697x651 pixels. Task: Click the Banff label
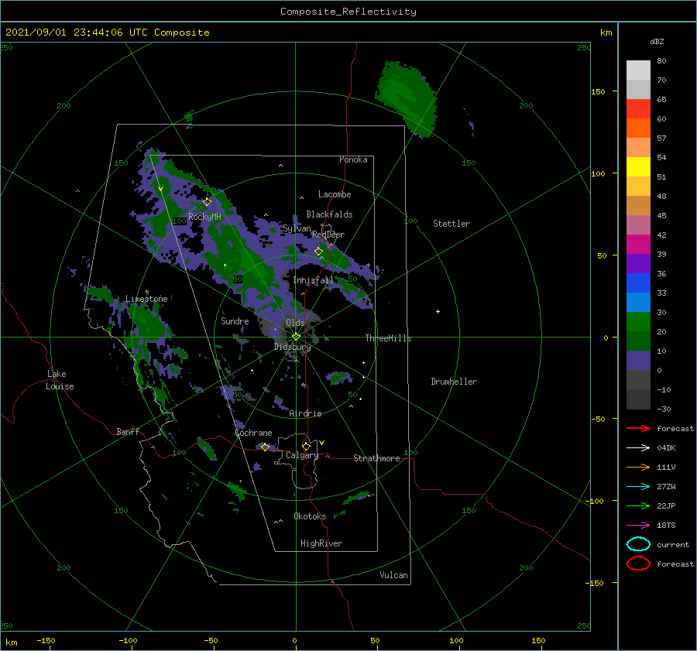pyautogui.click(x=128, y=431)
